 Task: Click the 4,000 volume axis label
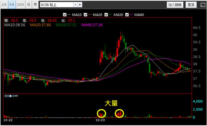tap(198, 101)
